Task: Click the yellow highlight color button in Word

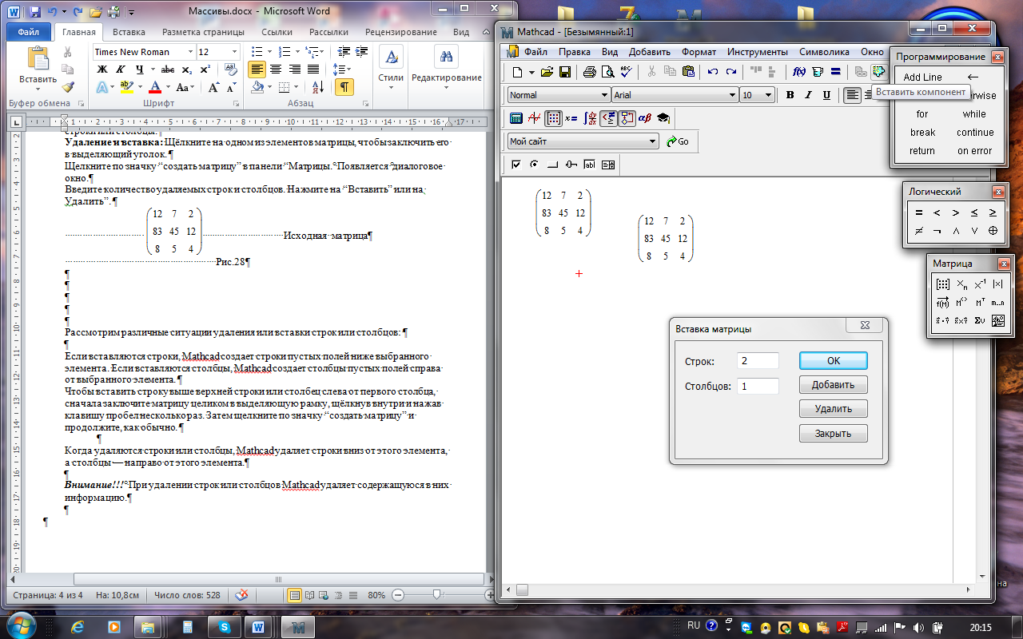Action: point(126,87)
